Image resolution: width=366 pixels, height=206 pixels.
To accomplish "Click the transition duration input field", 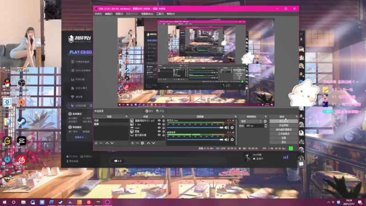I will click(254, 126).
